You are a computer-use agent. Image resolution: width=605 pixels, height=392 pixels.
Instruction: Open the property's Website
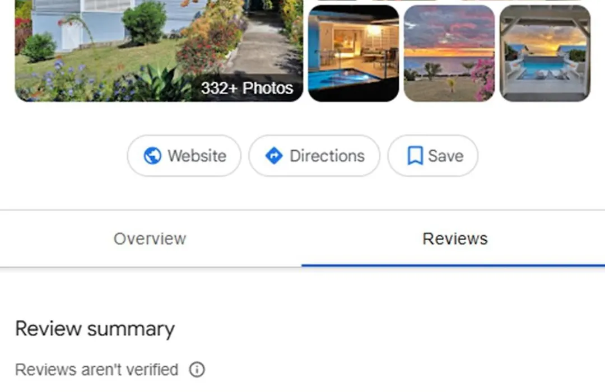[184, 156]
